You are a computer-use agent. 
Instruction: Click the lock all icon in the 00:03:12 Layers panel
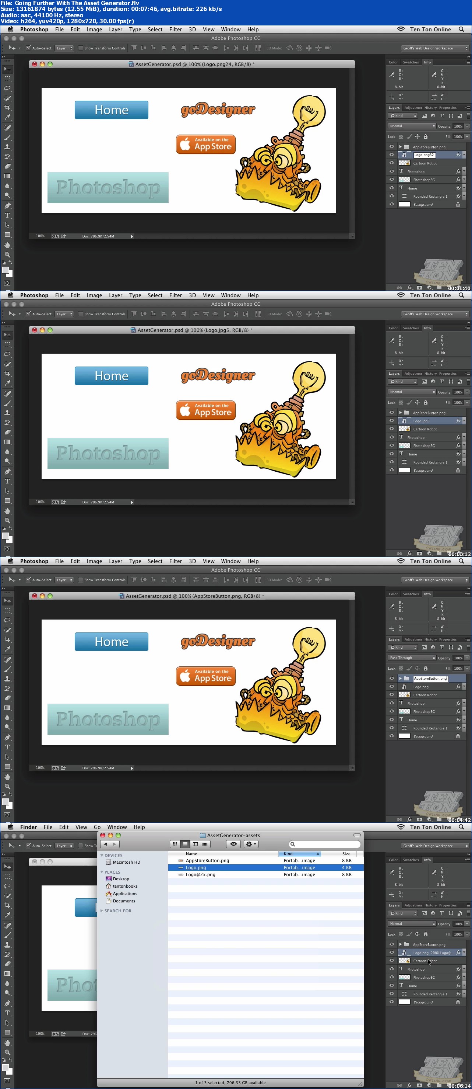pos(426,402)
